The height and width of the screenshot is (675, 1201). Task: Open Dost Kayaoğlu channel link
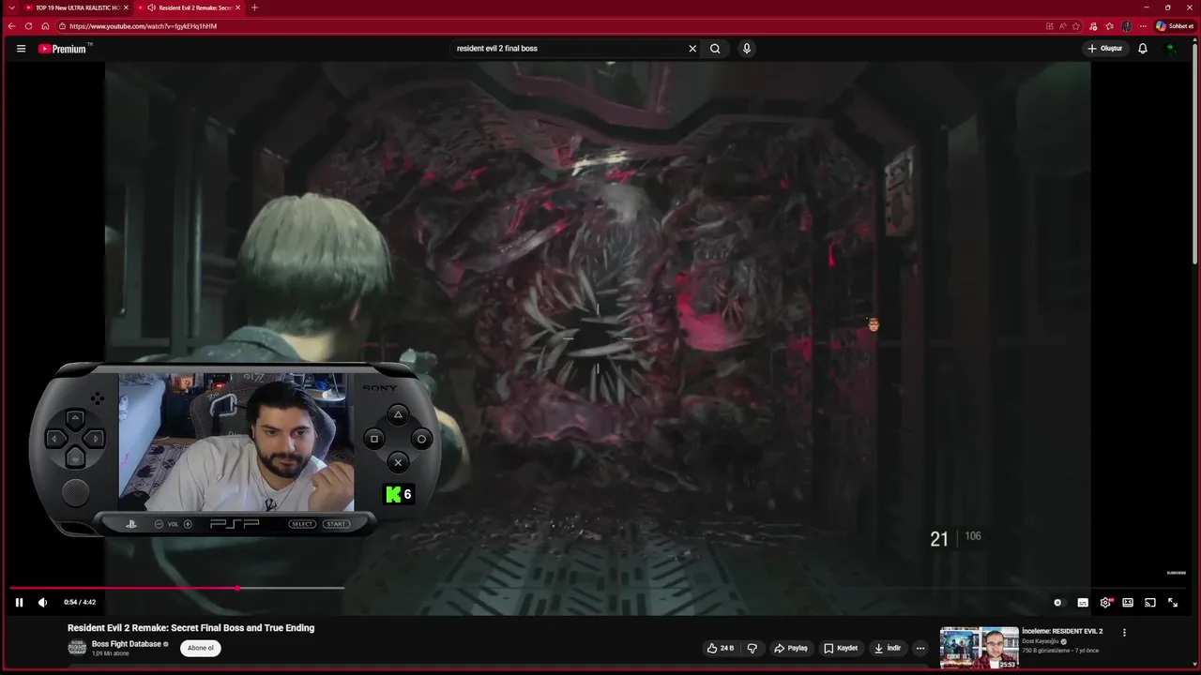click(x=1040, y=641)
